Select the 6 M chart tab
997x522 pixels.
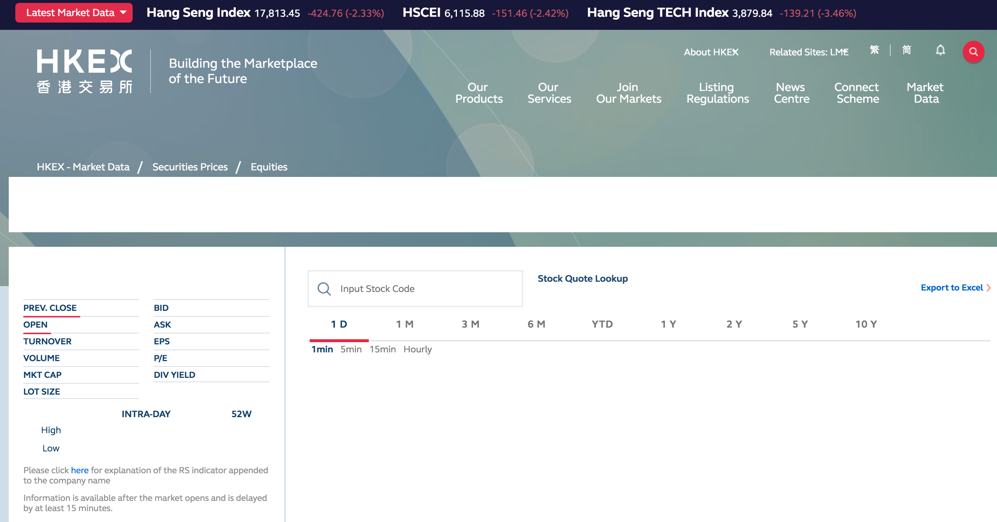[x=536, y=324]
